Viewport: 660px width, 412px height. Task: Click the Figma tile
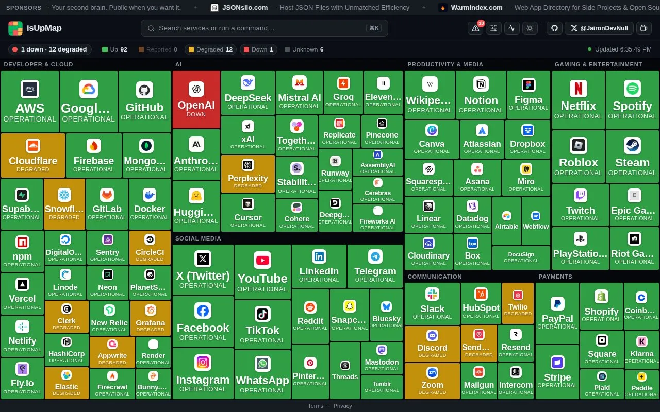coord(529,95)
